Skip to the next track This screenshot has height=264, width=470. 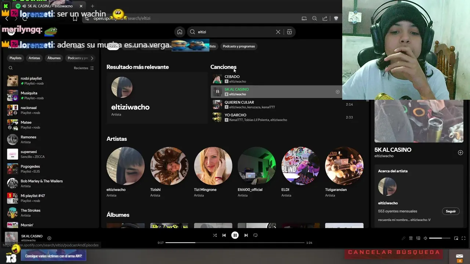pos(246,235)
